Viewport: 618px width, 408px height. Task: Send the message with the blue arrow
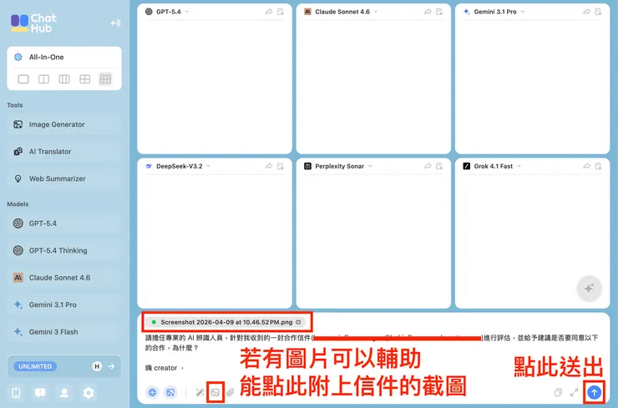coord(594,392)
